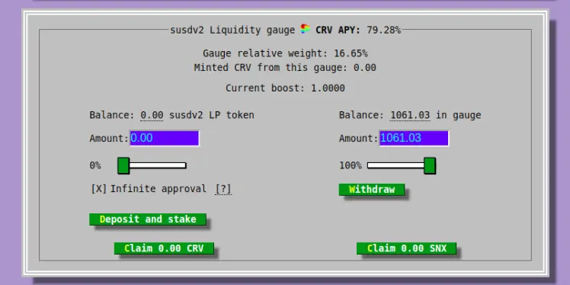The height and width of the screenshot is (285, 570).
Task: Click the 'CRV APY: 79.28%' text
Action: 358,30
